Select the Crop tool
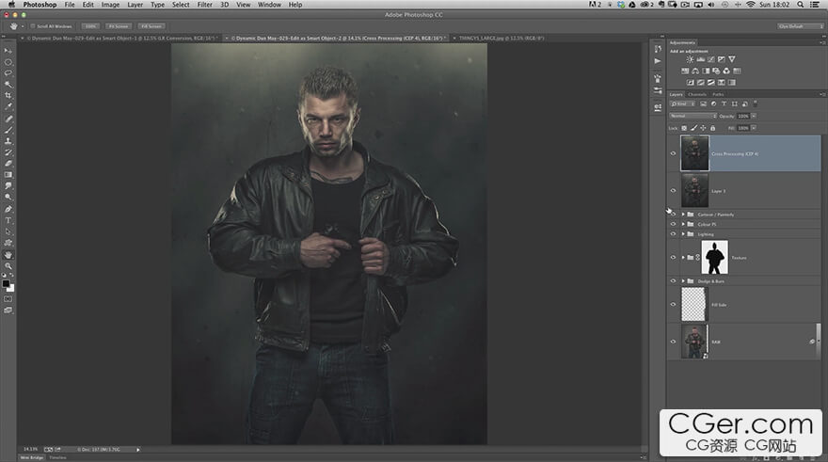The image size is (828, 462). tap(8, 96)
